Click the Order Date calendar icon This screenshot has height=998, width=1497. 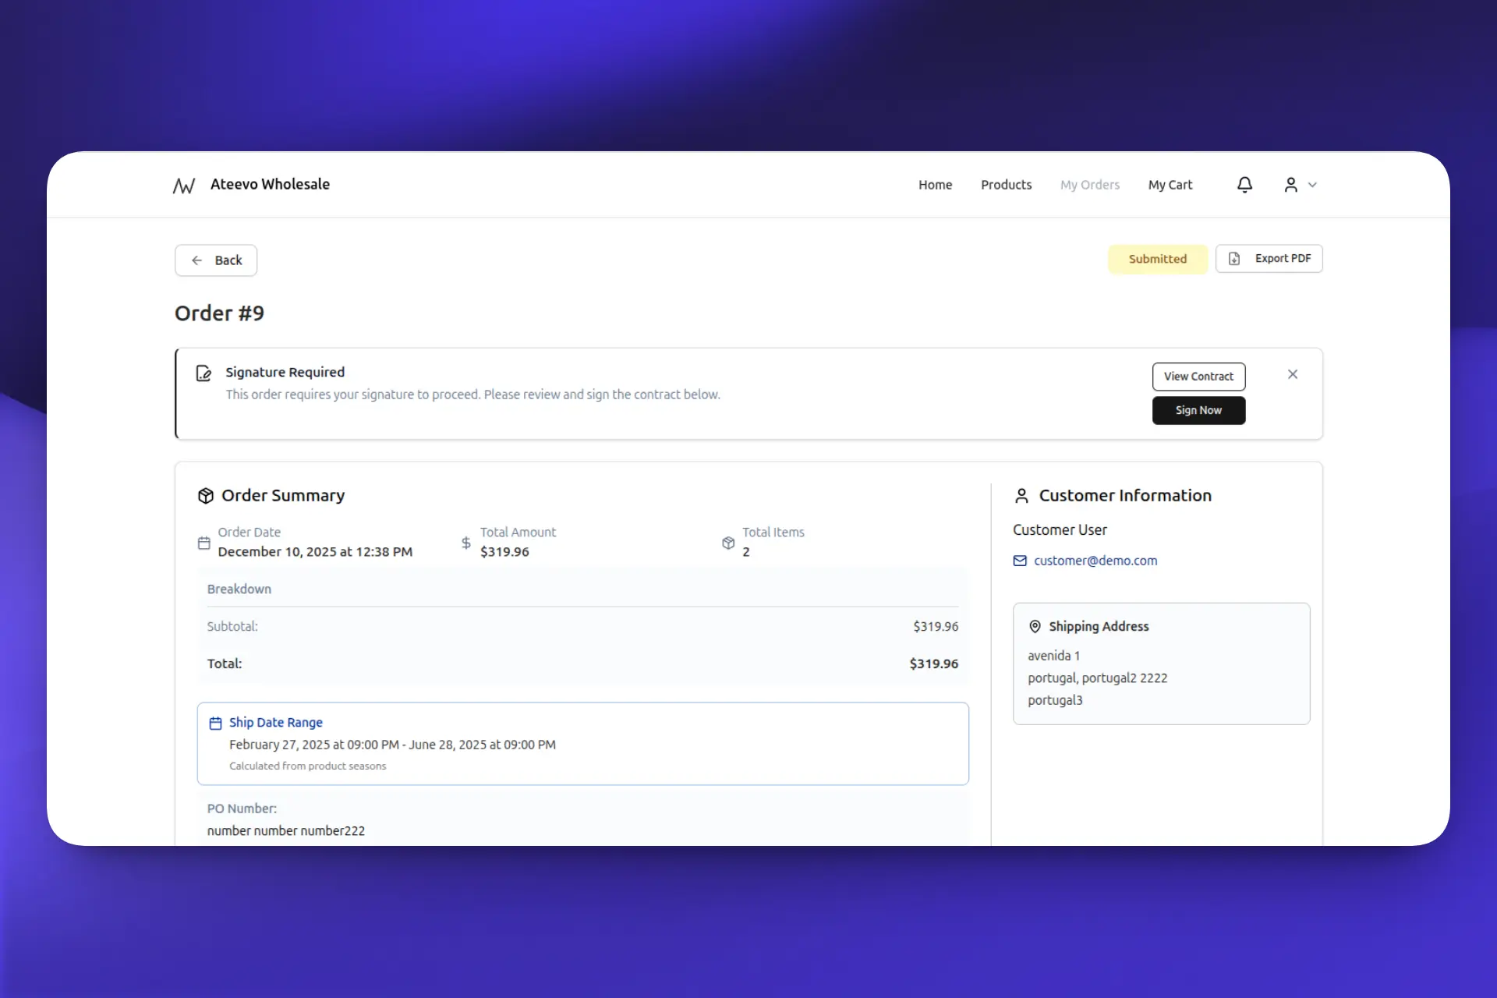(x=204, y=543)
